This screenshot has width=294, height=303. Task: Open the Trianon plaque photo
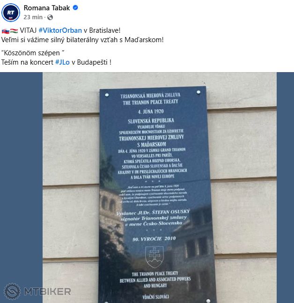coord(160,187)
